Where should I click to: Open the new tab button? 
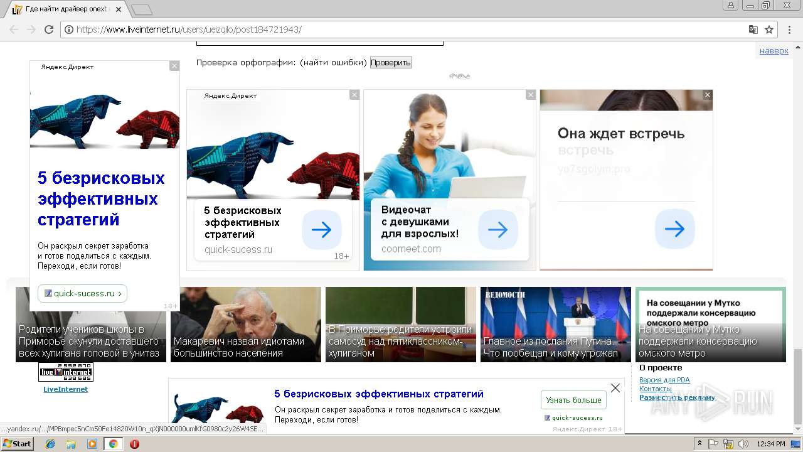click(x=142, y=9)
